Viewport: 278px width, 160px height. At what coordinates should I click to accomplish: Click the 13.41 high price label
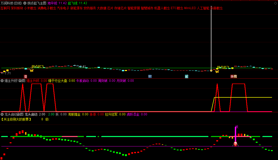[82, 67]
